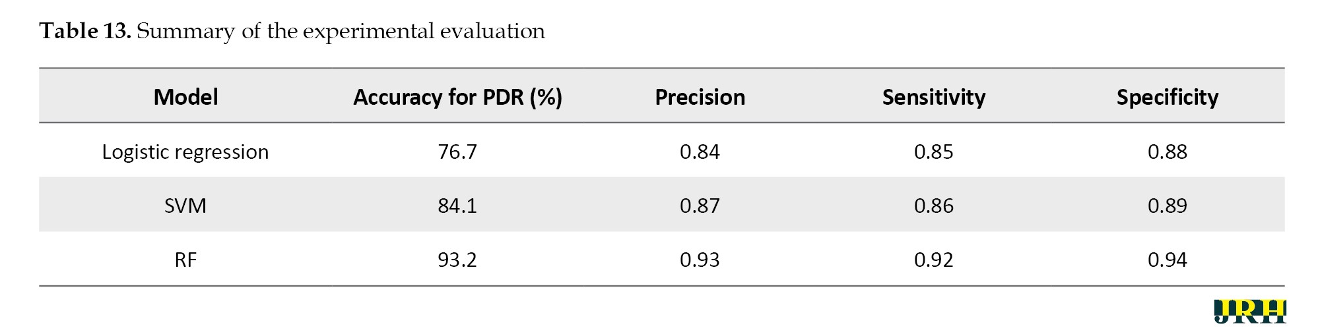
Task: Click the Accuracy for PDR (%) header
Action: tap(457, 98)
